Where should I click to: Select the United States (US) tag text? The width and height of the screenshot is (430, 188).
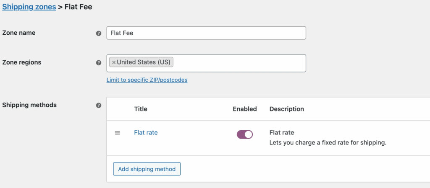click(144, 62)
